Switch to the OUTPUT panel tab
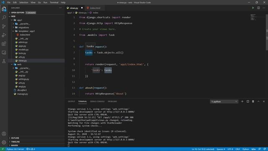 [71, 102]
